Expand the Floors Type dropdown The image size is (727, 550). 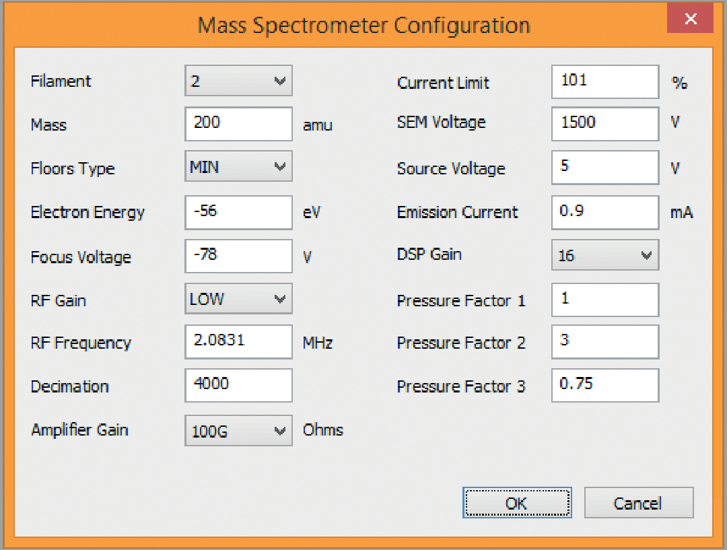coord(238,167)
